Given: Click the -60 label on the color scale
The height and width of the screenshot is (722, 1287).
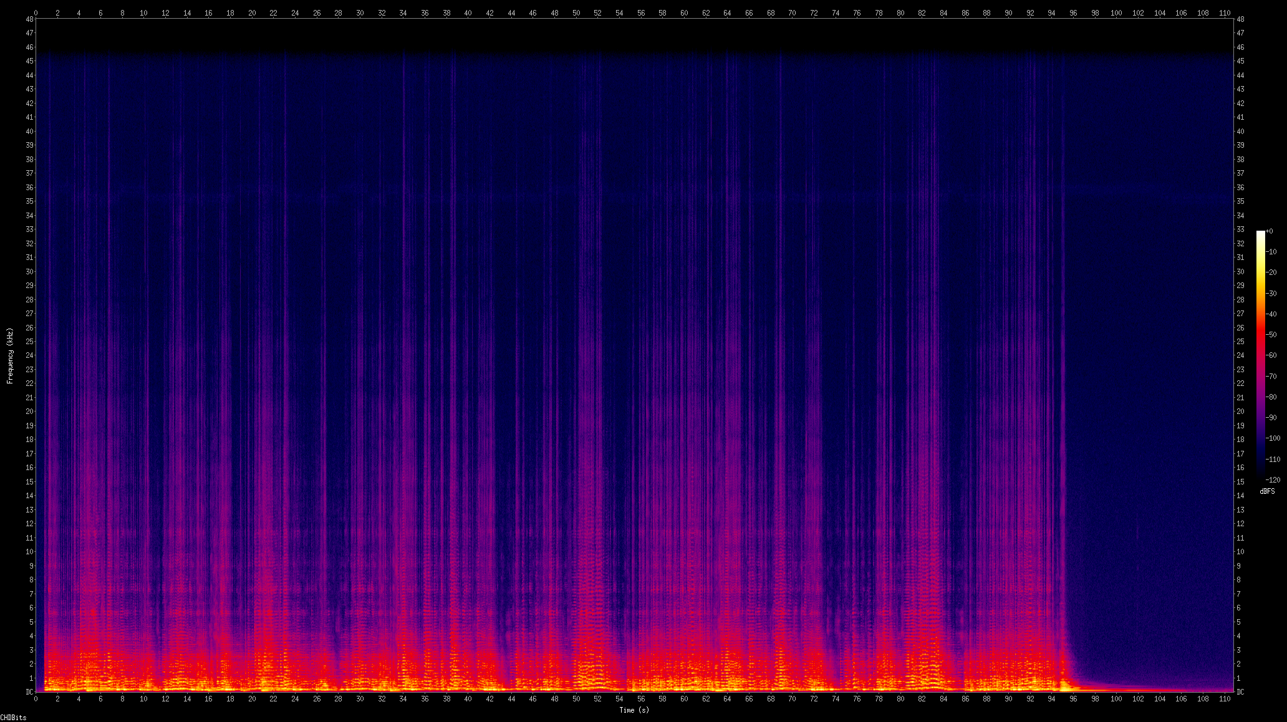Looking at the screenshot, I should click(1271, 355).
